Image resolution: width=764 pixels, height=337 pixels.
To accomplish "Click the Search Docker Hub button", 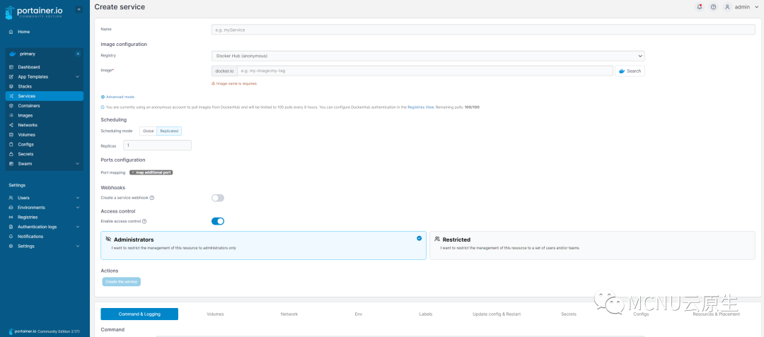I will point(630,71).
